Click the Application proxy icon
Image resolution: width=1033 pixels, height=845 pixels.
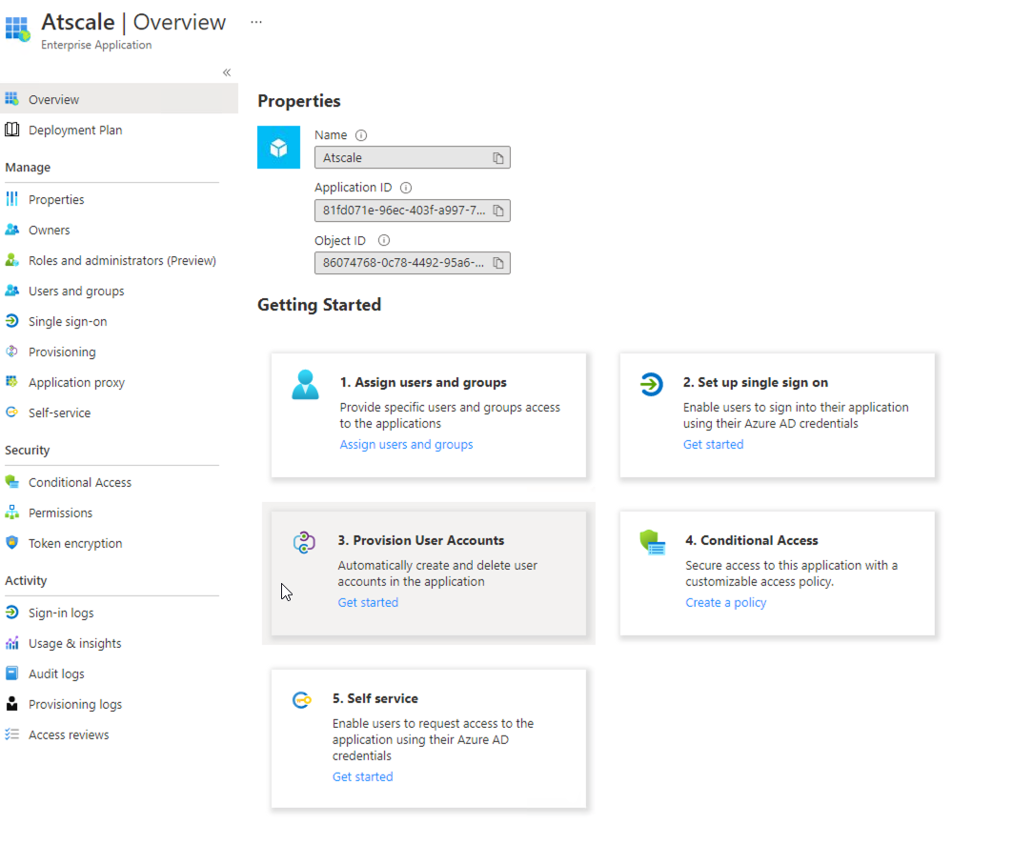point(11,382)
